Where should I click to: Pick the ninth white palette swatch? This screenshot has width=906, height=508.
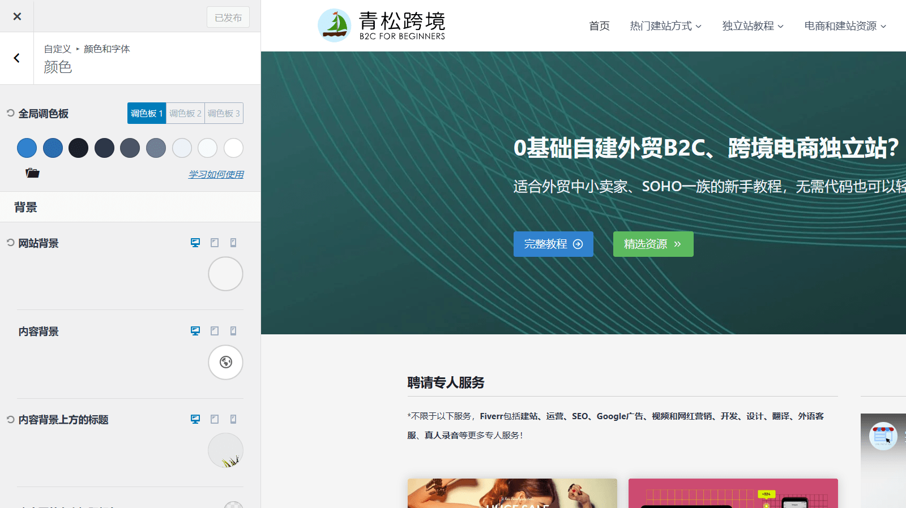coord(233,148)
